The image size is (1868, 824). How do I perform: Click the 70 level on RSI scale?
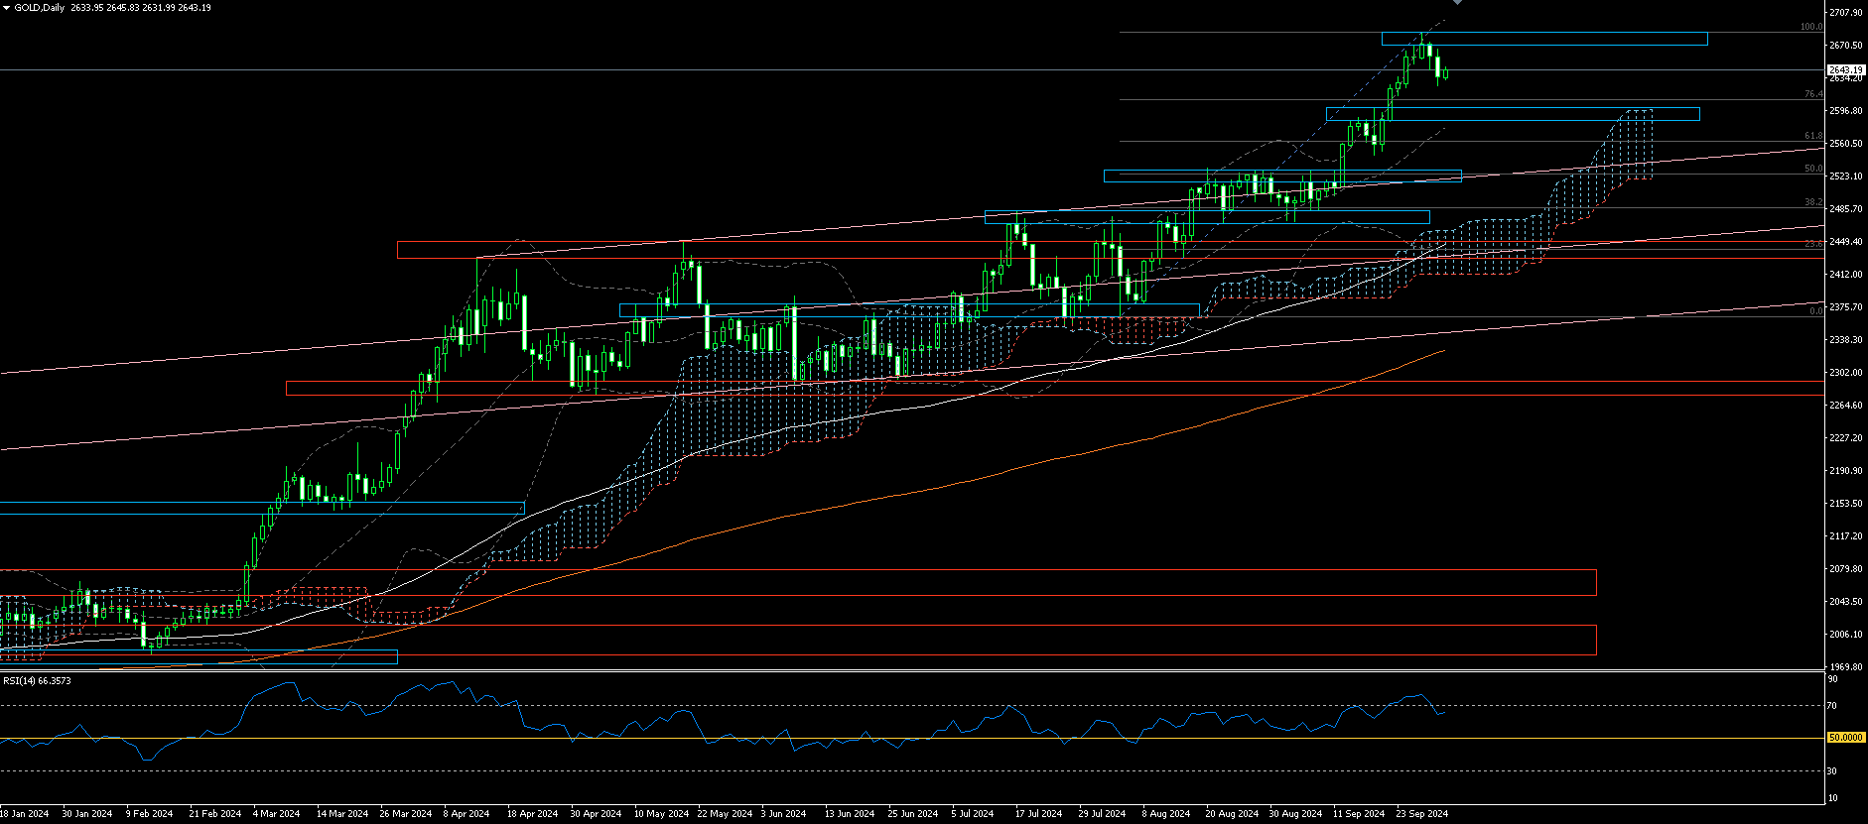[x=1832, y=706]
